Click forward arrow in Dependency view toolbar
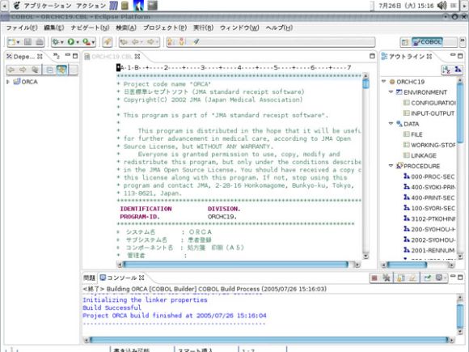 click(x=23, y=70)
